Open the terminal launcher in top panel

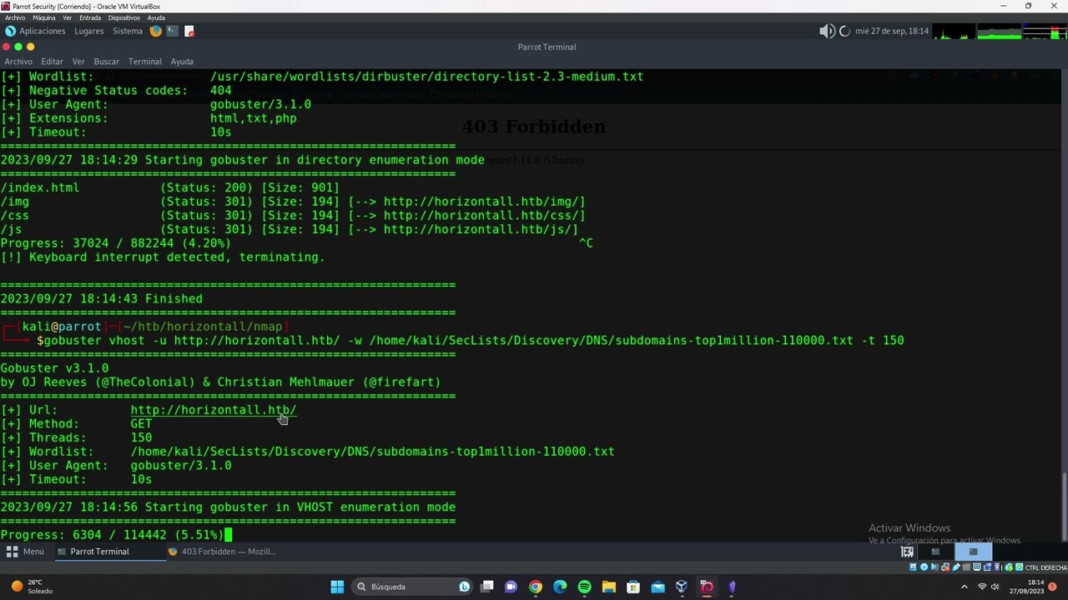click(172, 31)
